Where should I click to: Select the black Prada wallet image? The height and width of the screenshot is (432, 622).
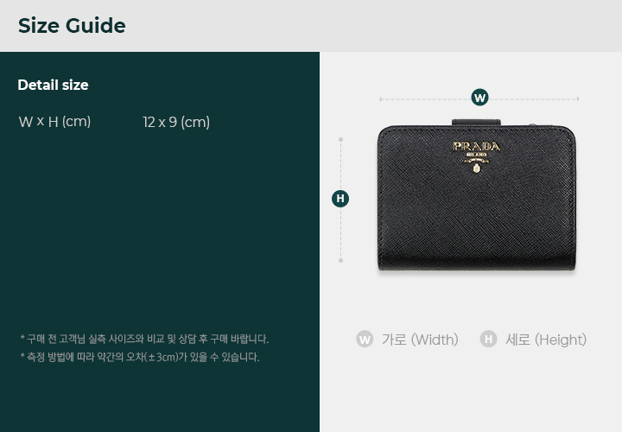click(x=476, y=195)
